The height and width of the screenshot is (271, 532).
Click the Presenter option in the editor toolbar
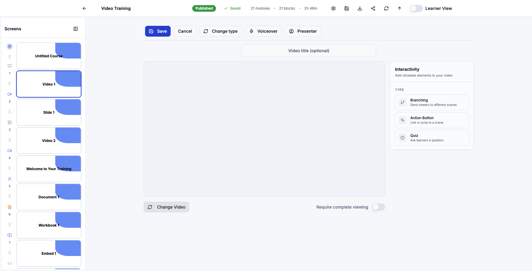click(x=303, y=31)
